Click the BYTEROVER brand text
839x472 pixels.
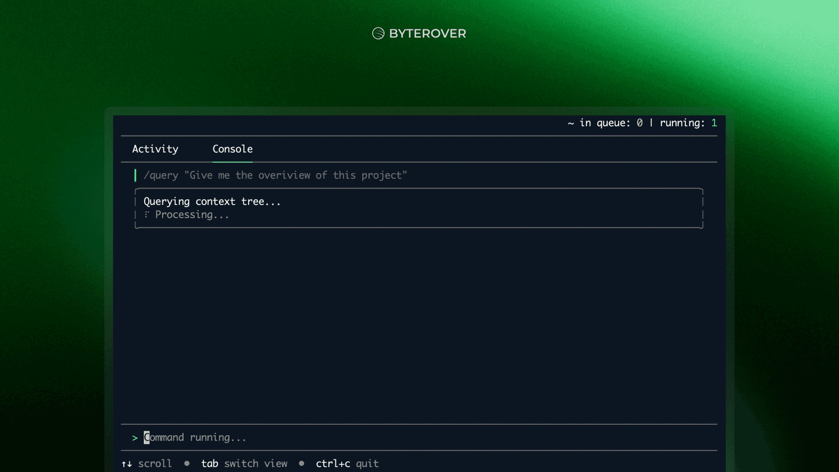point(427,33)
